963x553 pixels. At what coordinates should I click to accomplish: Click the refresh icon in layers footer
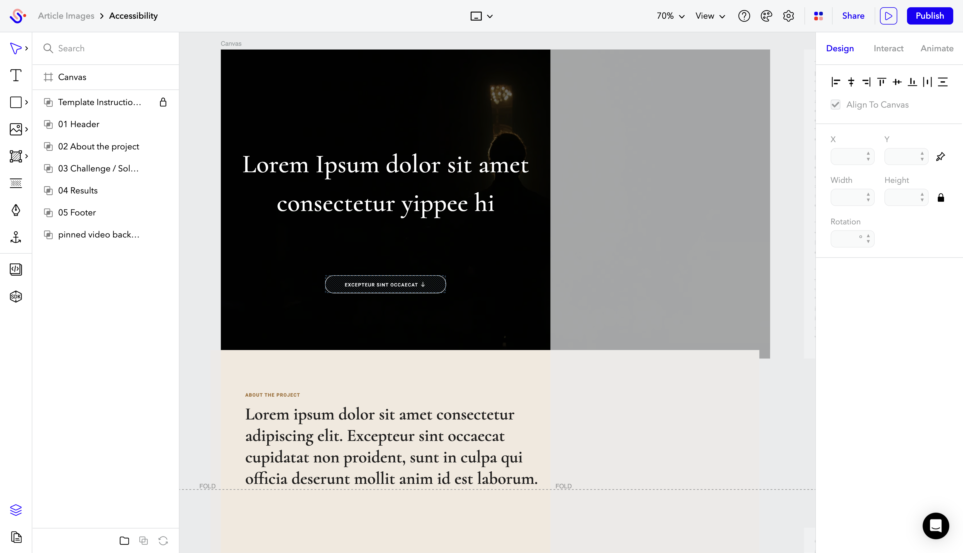pos(163,540)
